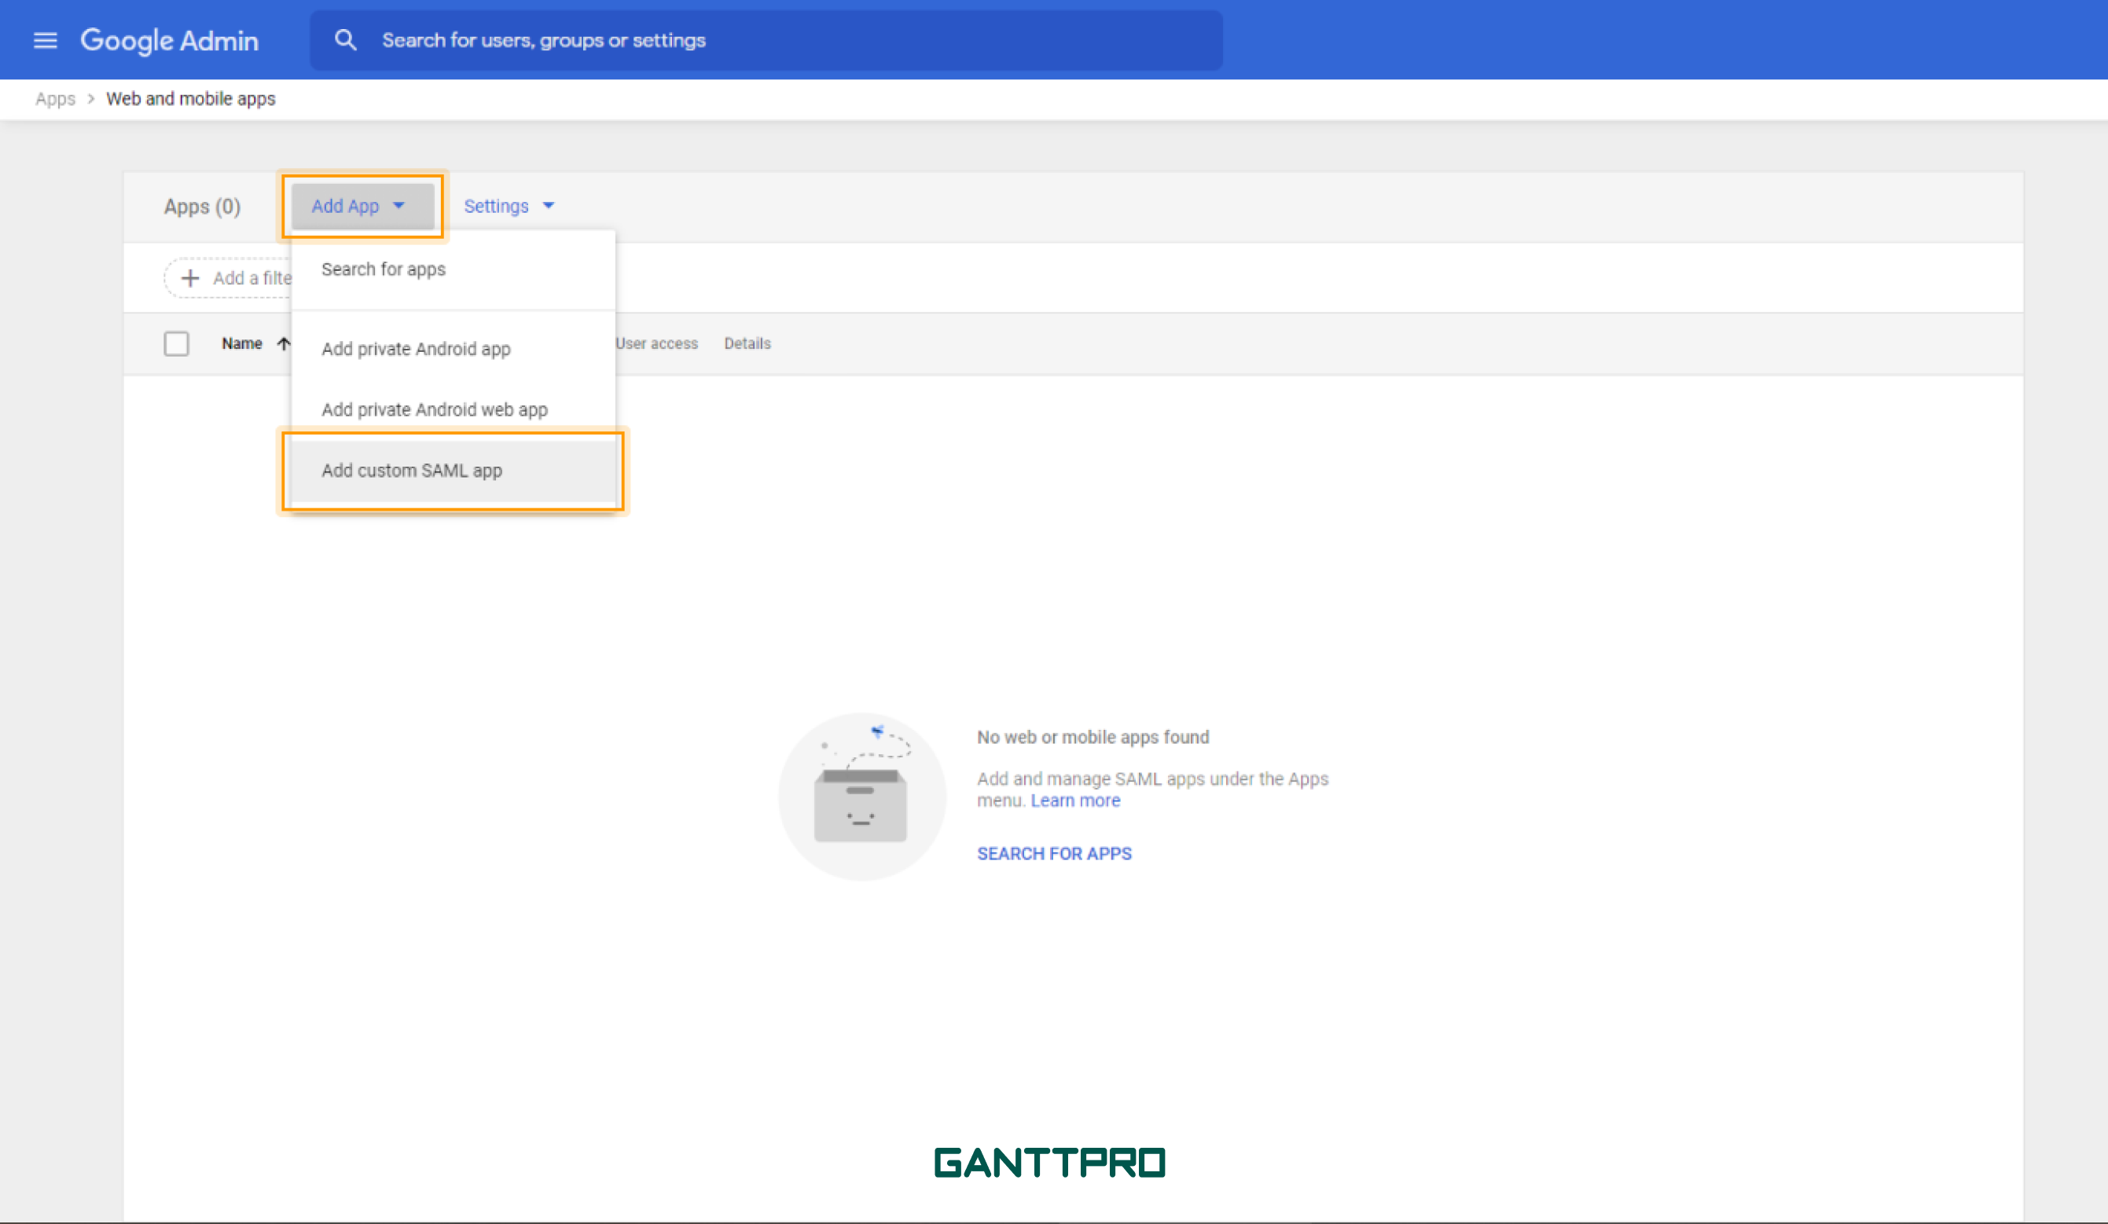Viewport: 2108px width, 1224px height.
Task: Click the plus icon for Add a filter
Action: pos(191,278)
